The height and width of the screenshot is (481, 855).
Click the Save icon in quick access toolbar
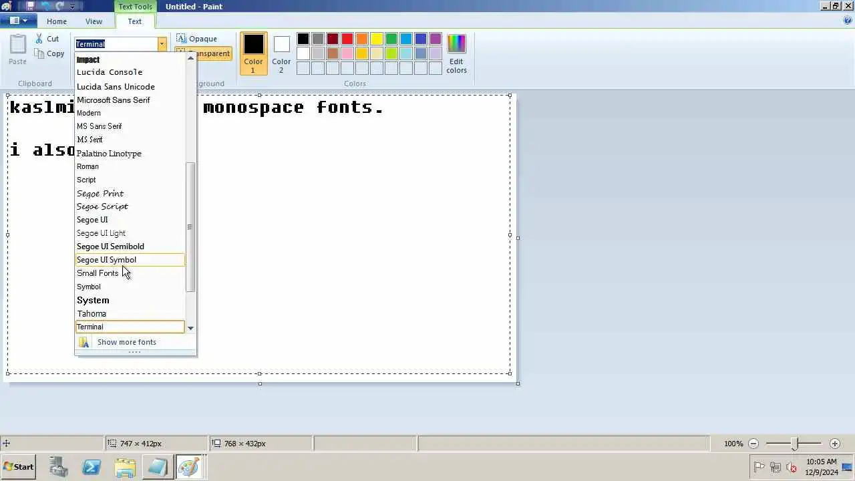30,6
